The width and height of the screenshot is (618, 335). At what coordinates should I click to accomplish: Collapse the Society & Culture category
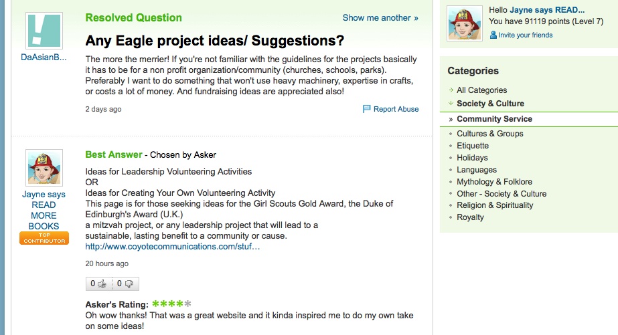(451, 103)
